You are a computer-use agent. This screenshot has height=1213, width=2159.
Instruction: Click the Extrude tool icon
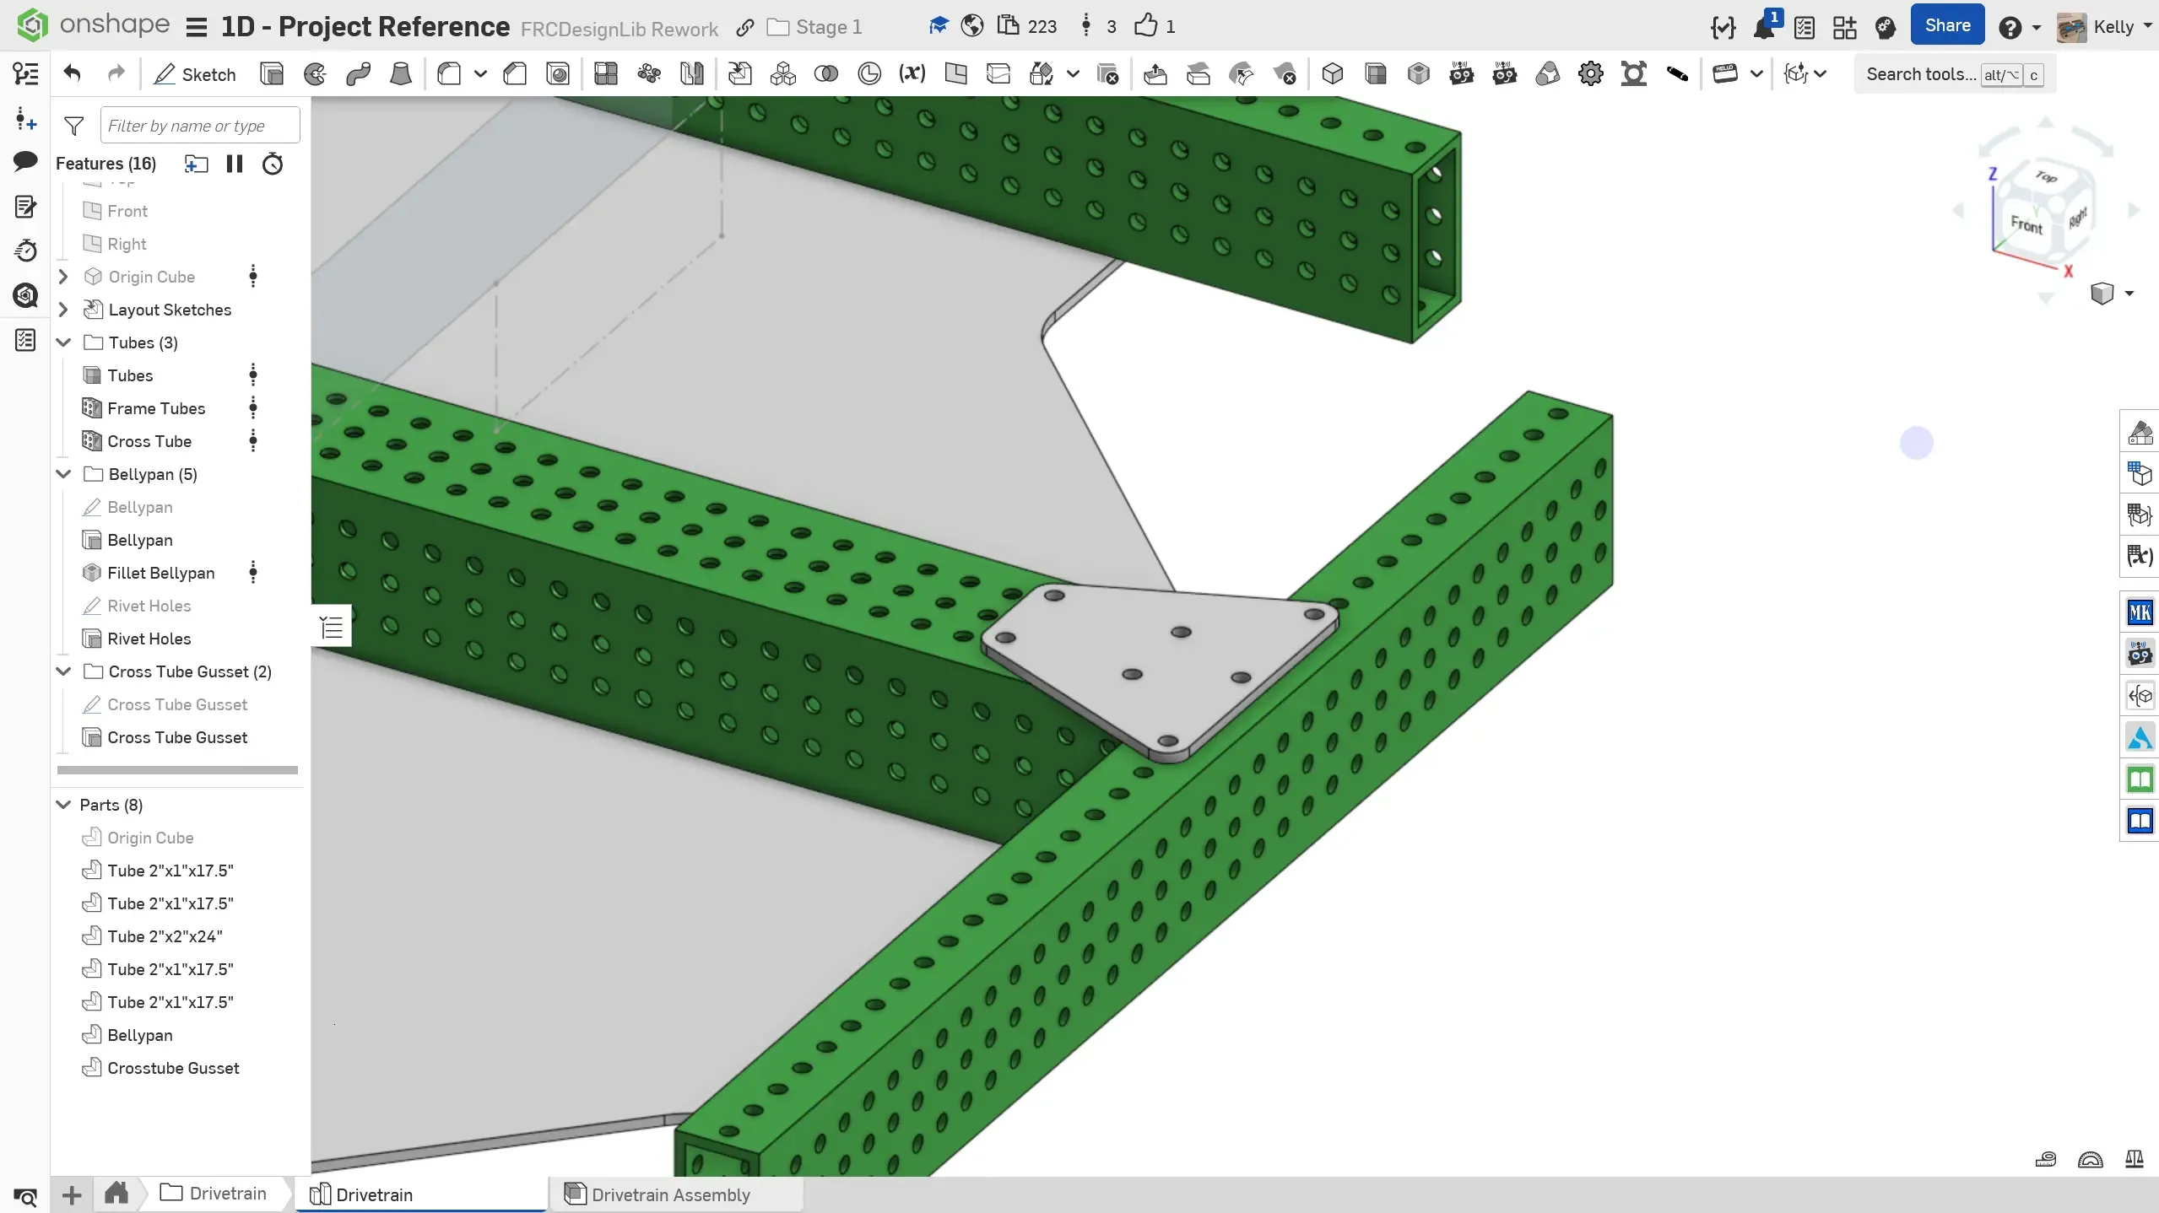272,74
